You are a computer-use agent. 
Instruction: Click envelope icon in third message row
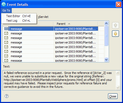6,38
